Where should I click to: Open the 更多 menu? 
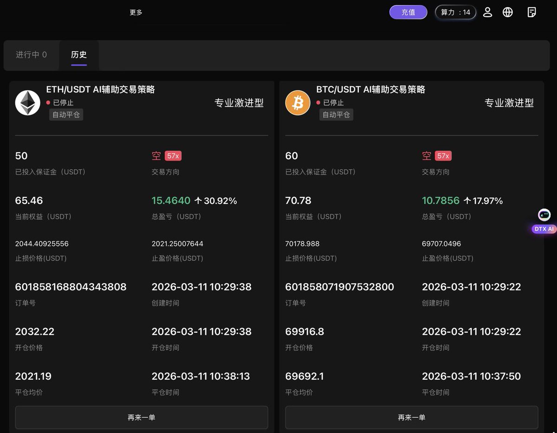[136, 13]
